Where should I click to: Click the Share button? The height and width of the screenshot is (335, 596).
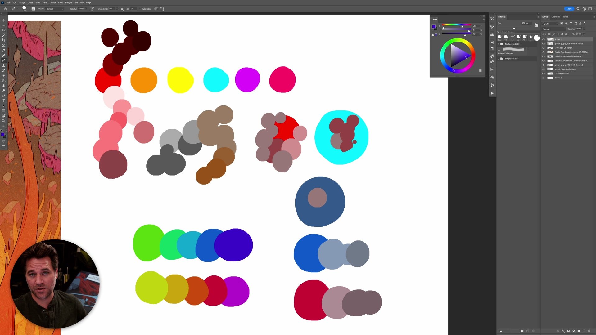coord(569,9)
